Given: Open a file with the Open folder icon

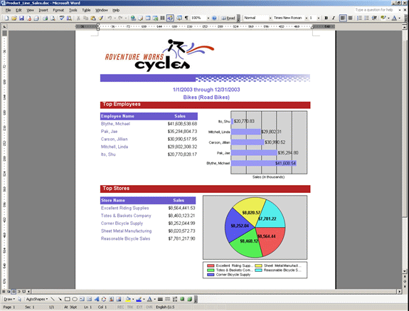Looking at the screenshot, I should [14, 18].
